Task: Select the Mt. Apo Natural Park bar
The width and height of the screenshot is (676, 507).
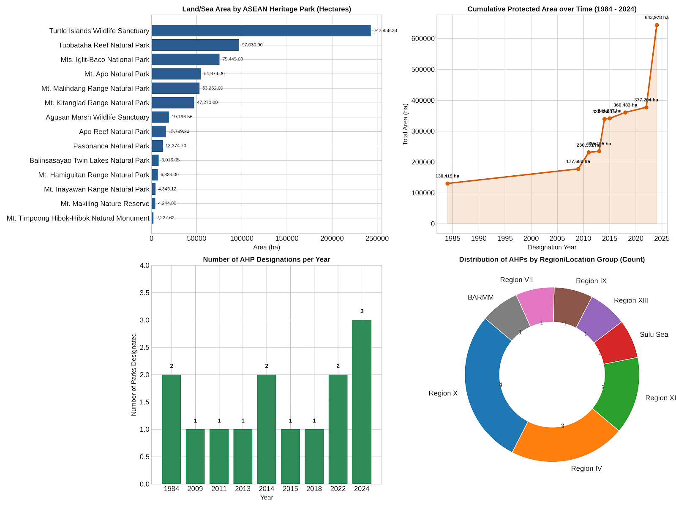Action: [176, 74]
